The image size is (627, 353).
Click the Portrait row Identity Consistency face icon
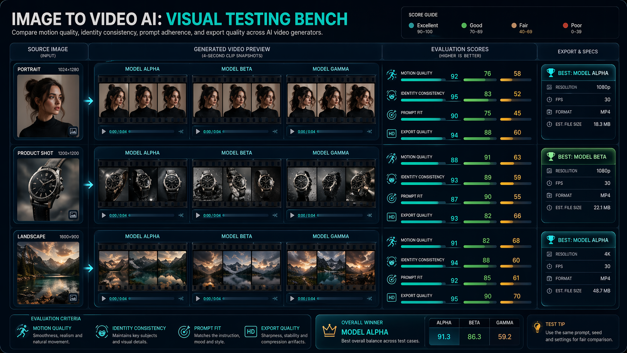[x=391, y=95]
